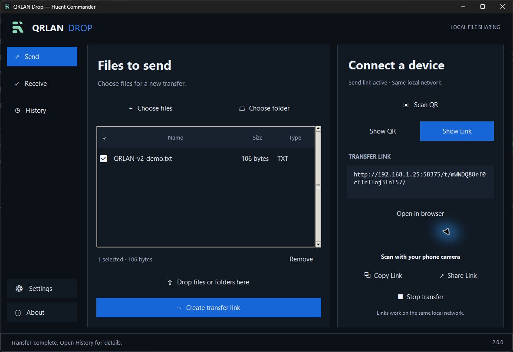Click the version number 2.0.0
513x352 pixels.
(498, 342)
